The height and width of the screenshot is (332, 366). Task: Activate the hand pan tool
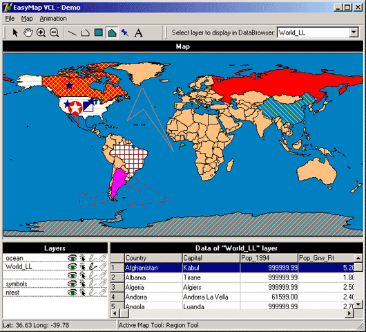[x=28, y=33]
